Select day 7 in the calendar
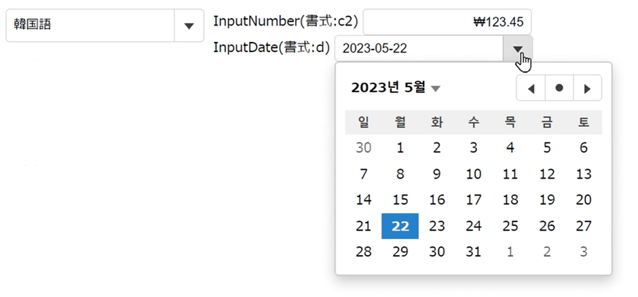The image size is (638, 297). pos(364,174)
